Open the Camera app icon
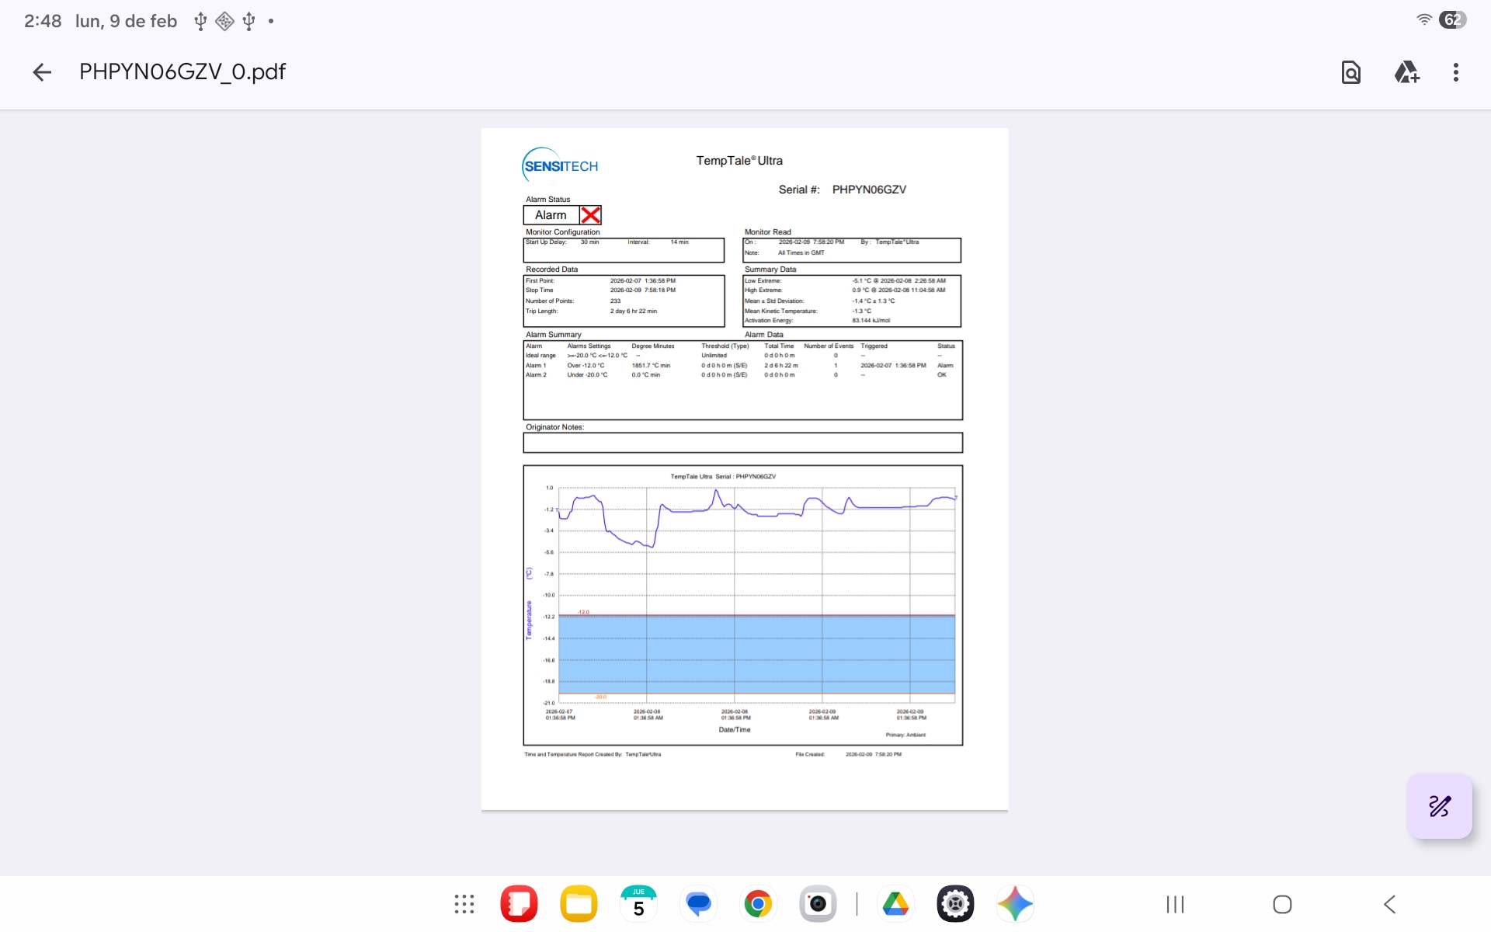This screenshot has width=1491, height=932. (818, 904)
